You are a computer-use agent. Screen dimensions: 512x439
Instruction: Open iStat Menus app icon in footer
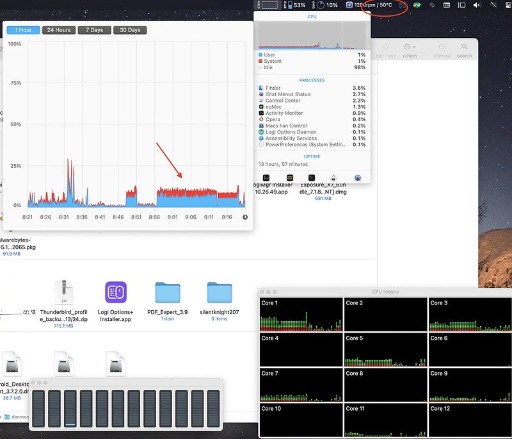[358, 178]
